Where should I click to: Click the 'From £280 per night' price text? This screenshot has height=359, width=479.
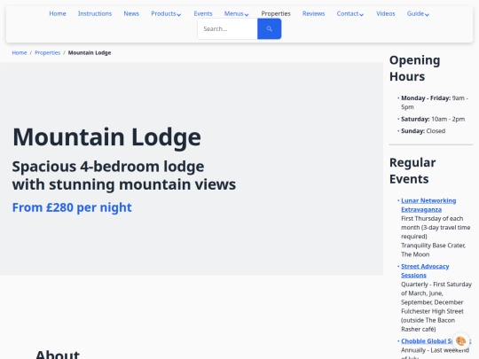[72, 207]
